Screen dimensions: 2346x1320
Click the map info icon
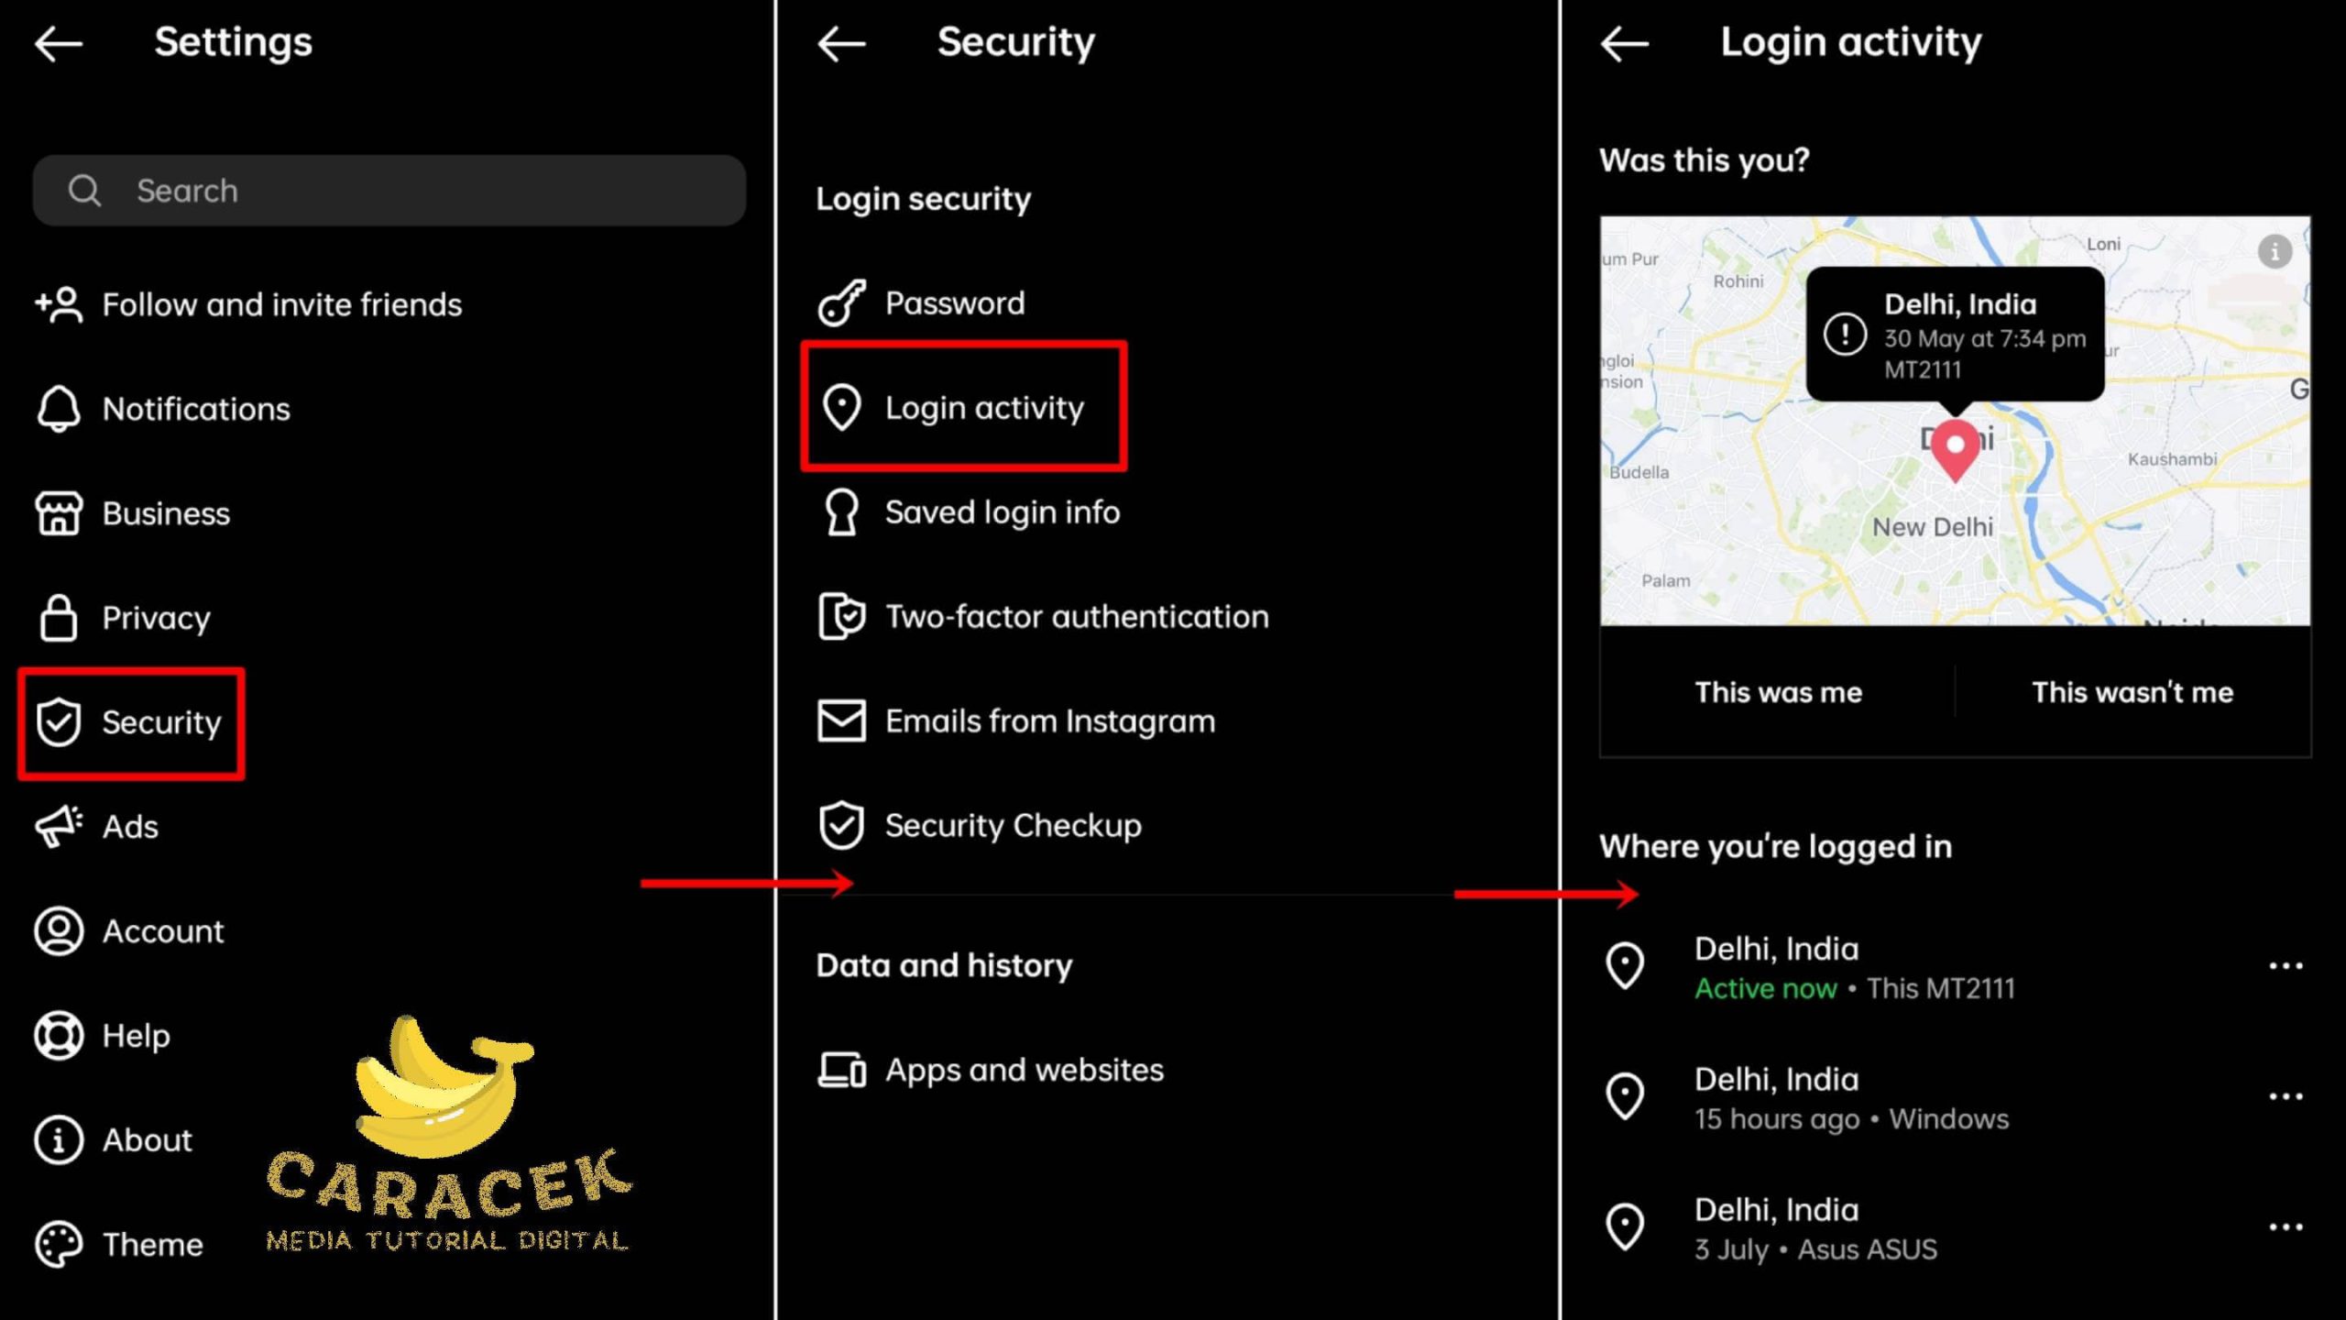pyautogui.click(x=2275, y=250)
